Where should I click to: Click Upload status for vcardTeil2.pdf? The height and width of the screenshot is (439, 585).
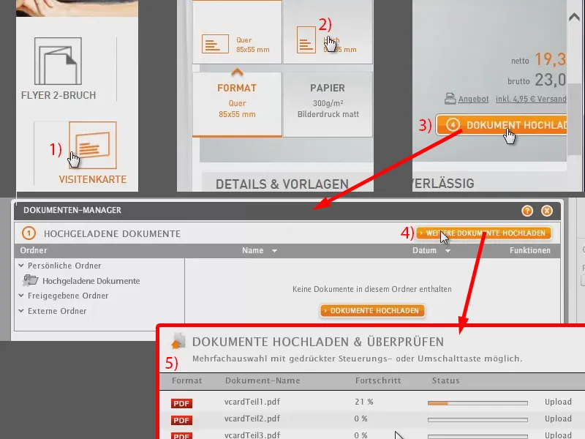(558, 419)
